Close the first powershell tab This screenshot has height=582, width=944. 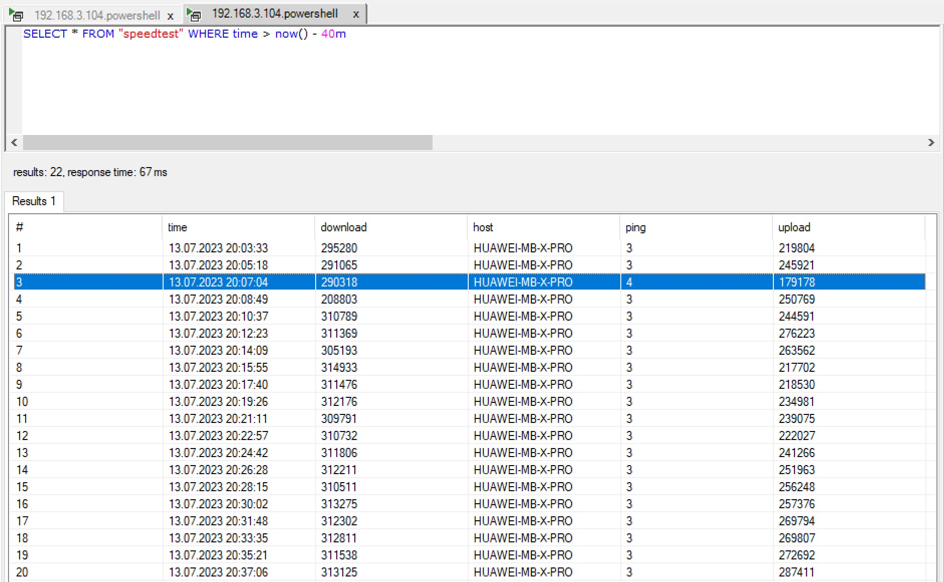click(171, 16)
